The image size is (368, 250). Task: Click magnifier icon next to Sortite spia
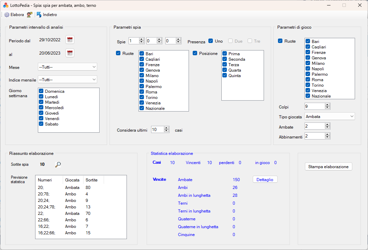pos(58,164)
